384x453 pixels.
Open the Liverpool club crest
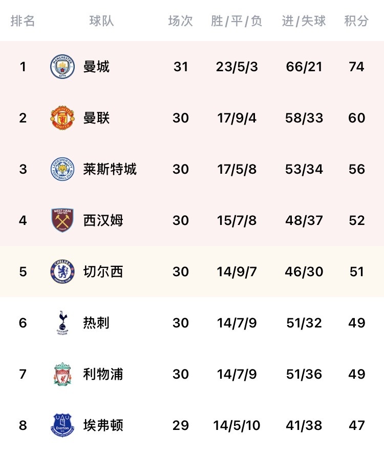point(62,374)
